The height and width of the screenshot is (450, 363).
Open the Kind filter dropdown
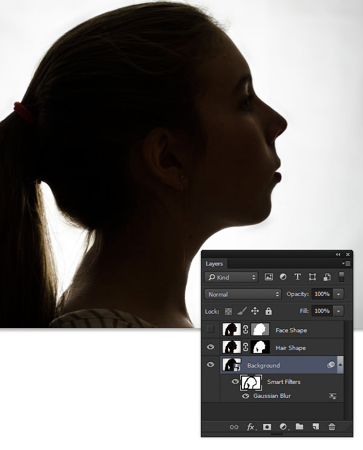[x=231, y=277]
